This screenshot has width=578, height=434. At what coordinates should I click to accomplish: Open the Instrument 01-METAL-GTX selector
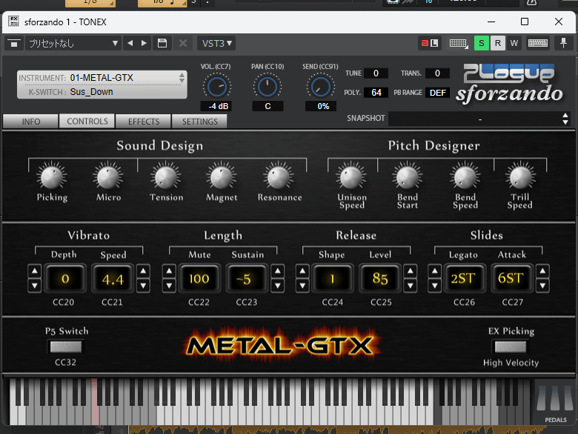coord(102,77)
